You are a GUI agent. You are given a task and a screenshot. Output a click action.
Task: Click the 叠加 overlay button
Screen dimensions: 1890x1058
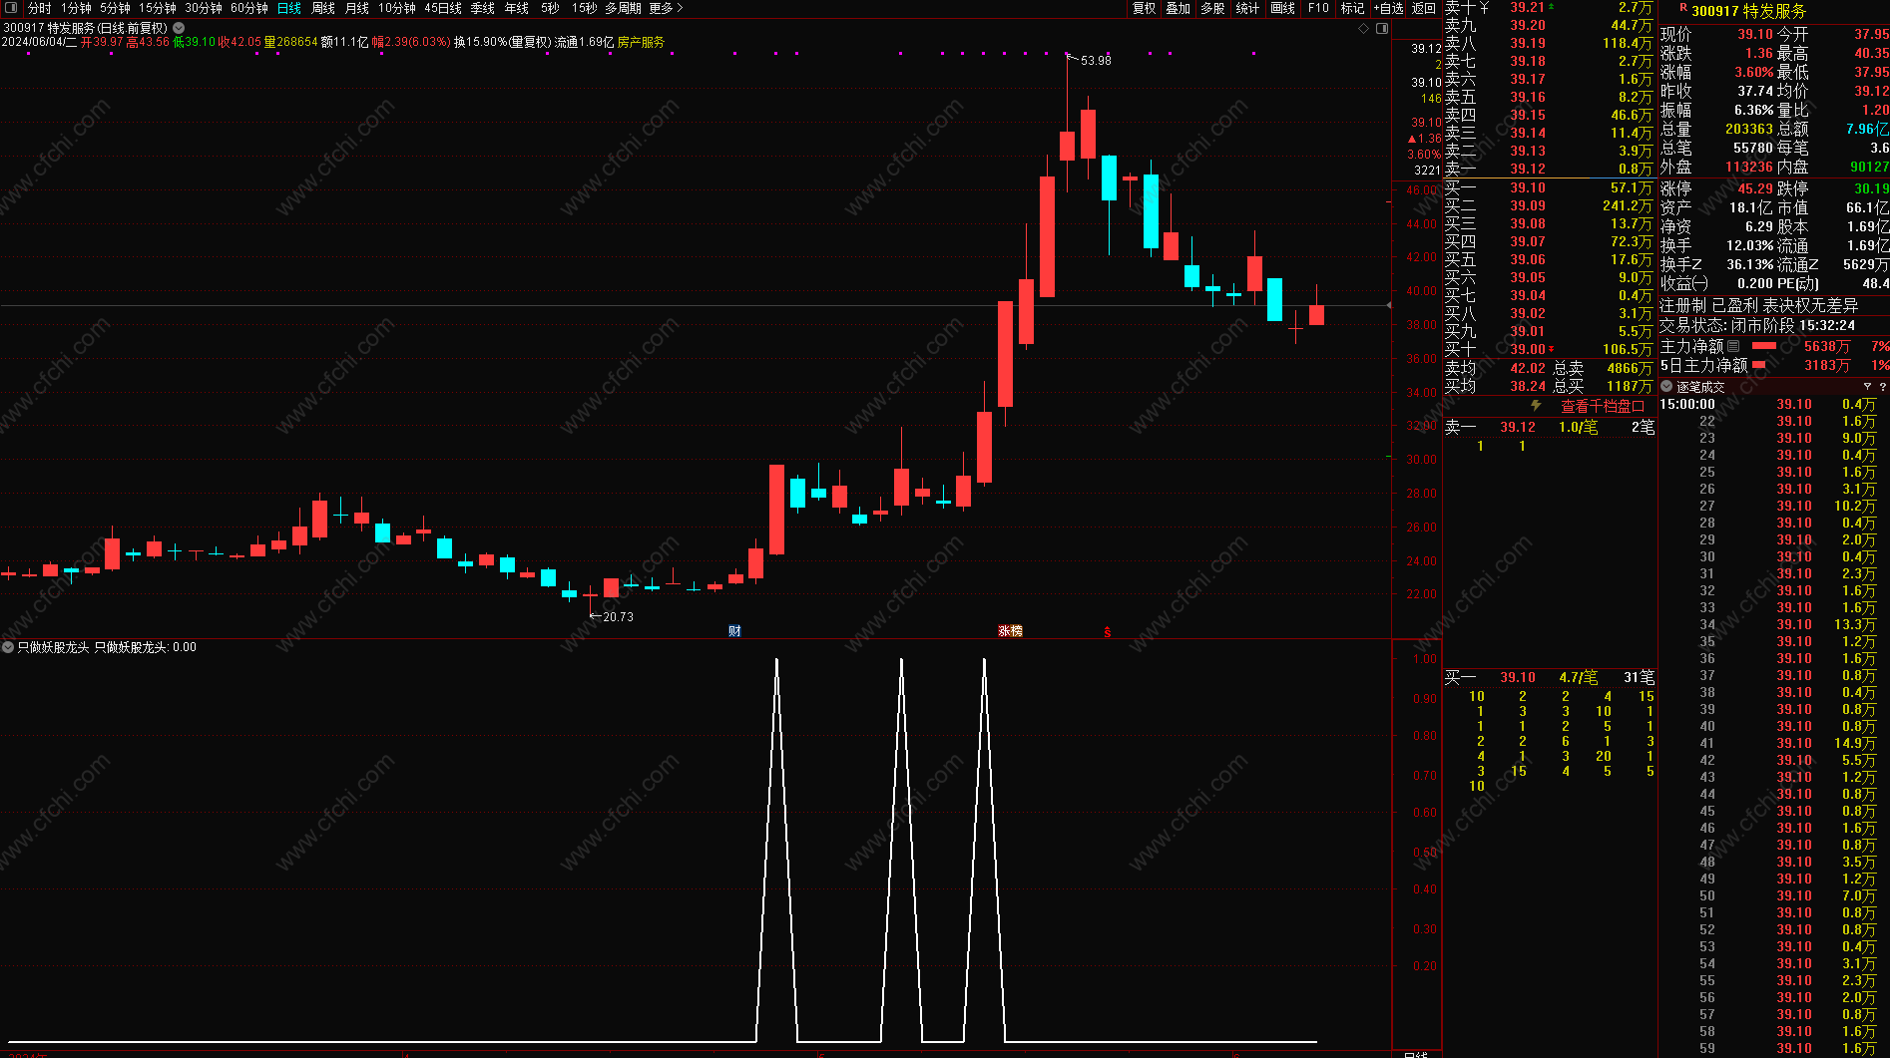point(1179,8)
